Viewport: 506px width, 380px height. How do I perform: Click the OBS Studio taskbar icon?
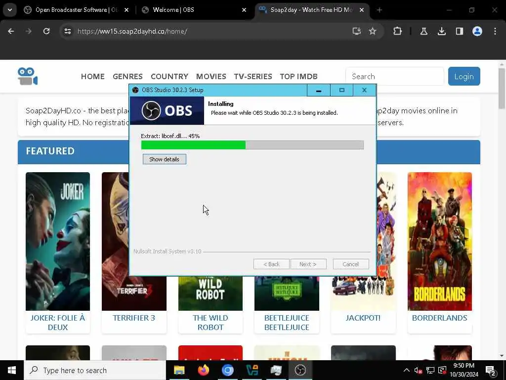(x=300, y=370)
